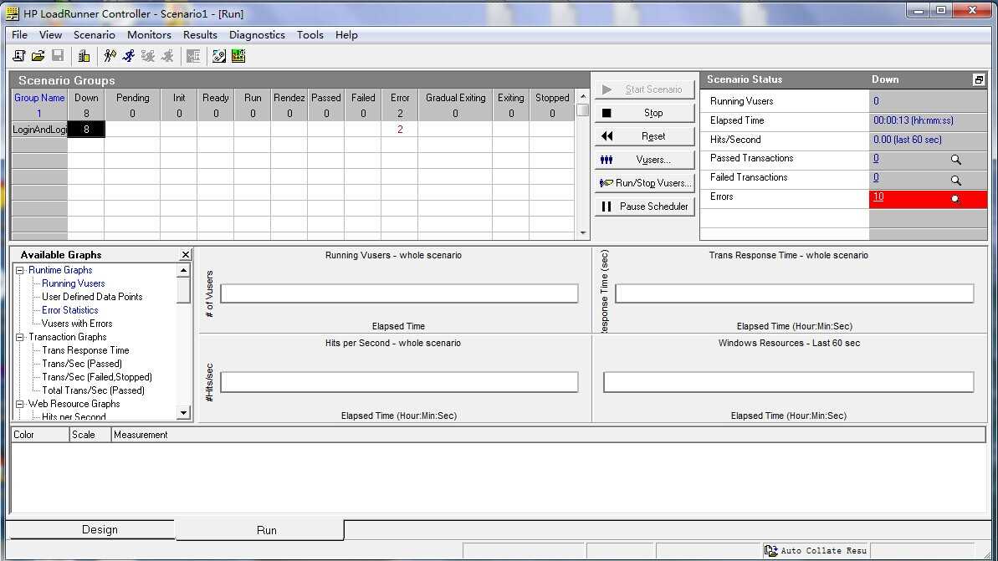998x561 pixels.
Task: Click the Errors count link 10
Action: click(878, 196)
